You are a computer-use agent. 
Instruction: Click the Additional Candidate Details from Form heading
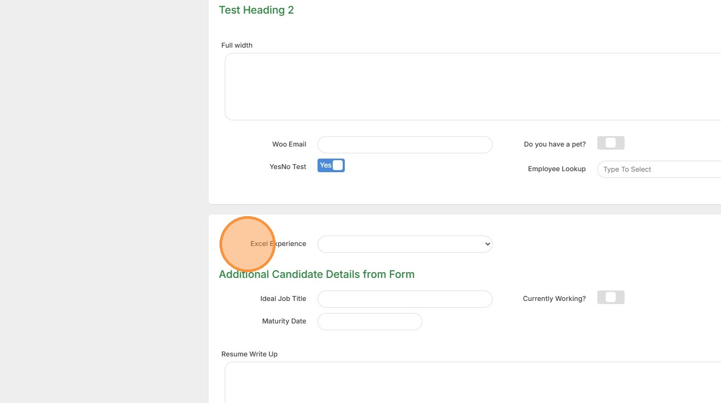point(316,274)
